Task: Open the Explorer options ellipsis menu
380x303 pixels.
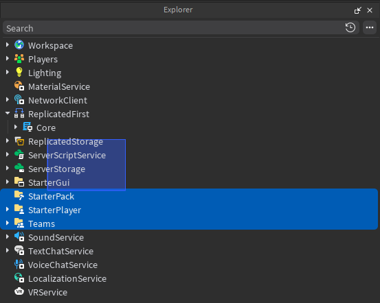Action: click(370, 28)
